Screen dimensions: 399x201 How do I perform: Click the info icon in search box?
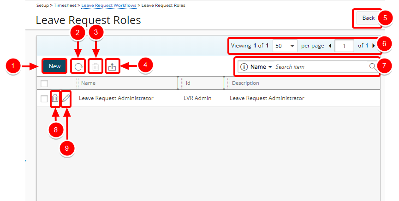coord(244,67)
